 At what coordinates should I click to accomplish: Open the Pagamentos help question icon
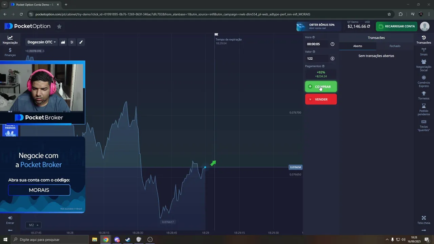[x=323, y=66]
